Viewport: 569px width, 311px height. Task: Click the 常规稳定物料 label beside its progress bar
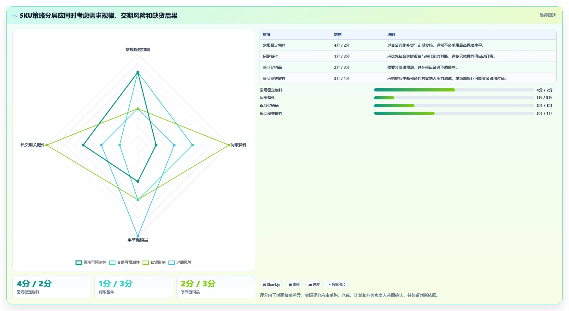(x=271, y=90)
